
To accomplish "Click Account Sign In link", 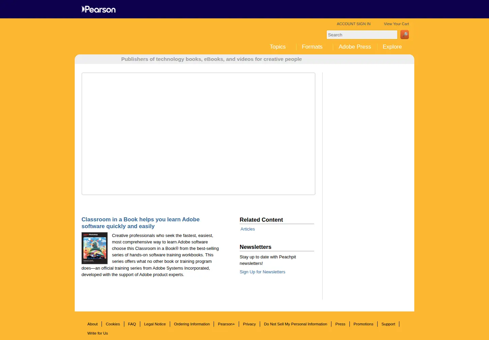I will coord(354,24).
